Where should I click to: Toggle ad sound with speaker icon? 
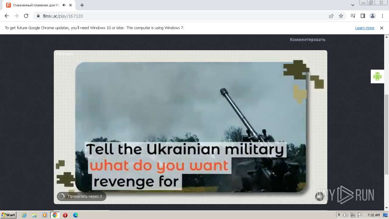319,196
